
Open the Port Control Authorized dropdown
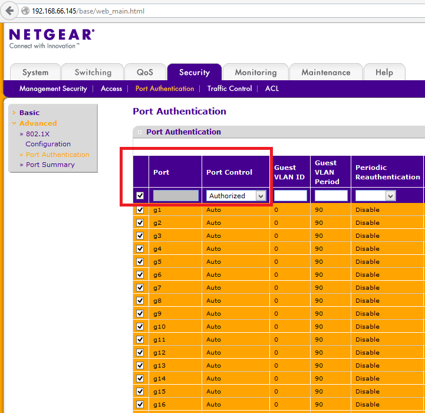(236, 196)
